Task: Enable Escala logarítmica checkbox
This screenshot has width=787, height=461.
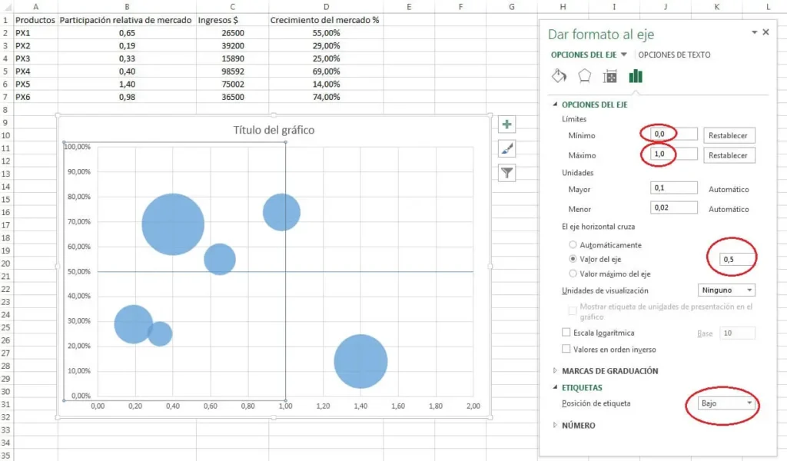Action: click(x=567, y=333)
